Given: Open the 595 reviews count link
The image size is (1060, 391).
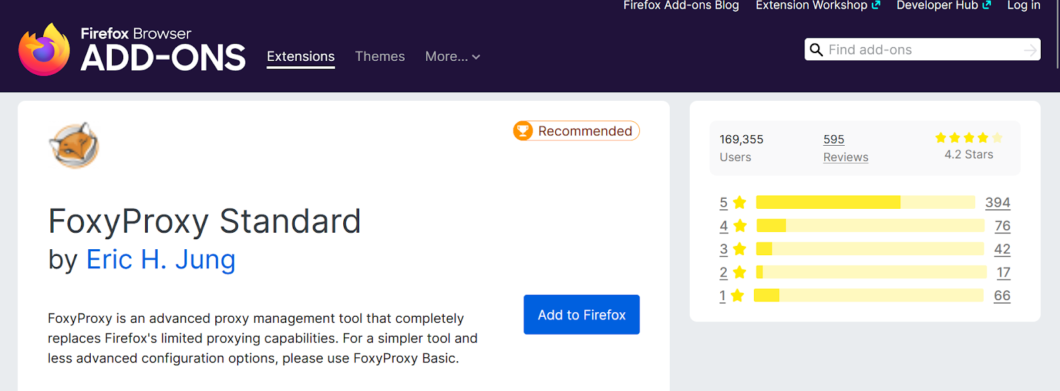Looking at the screenshot, I should coord(833,139).
